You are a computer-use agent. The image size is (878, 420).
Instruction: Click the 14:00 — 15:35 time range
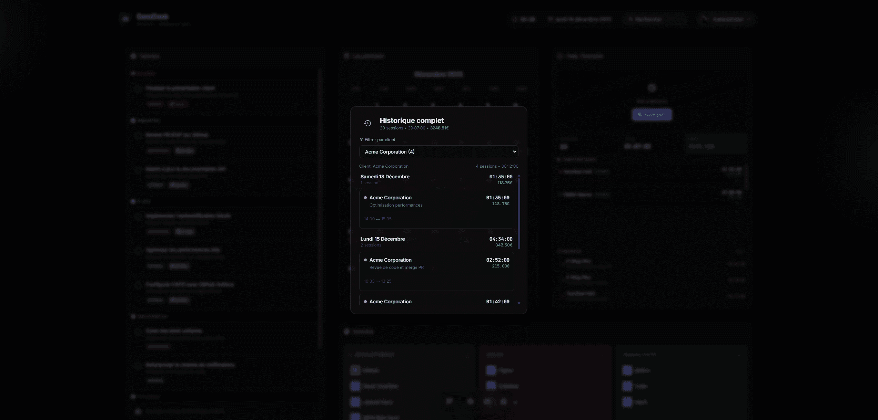click(x=377, y=219)
